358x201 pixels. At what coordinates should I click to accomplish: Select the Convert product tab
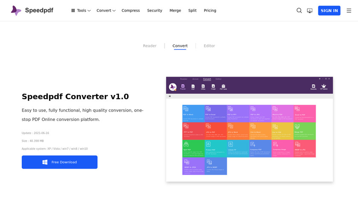(180, 46)
